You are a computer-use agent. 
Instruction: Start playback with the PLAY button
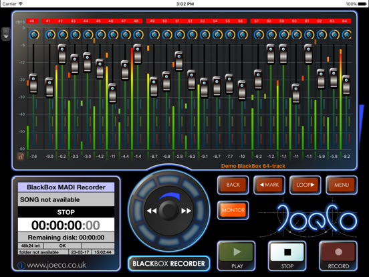tap(237, 256)
